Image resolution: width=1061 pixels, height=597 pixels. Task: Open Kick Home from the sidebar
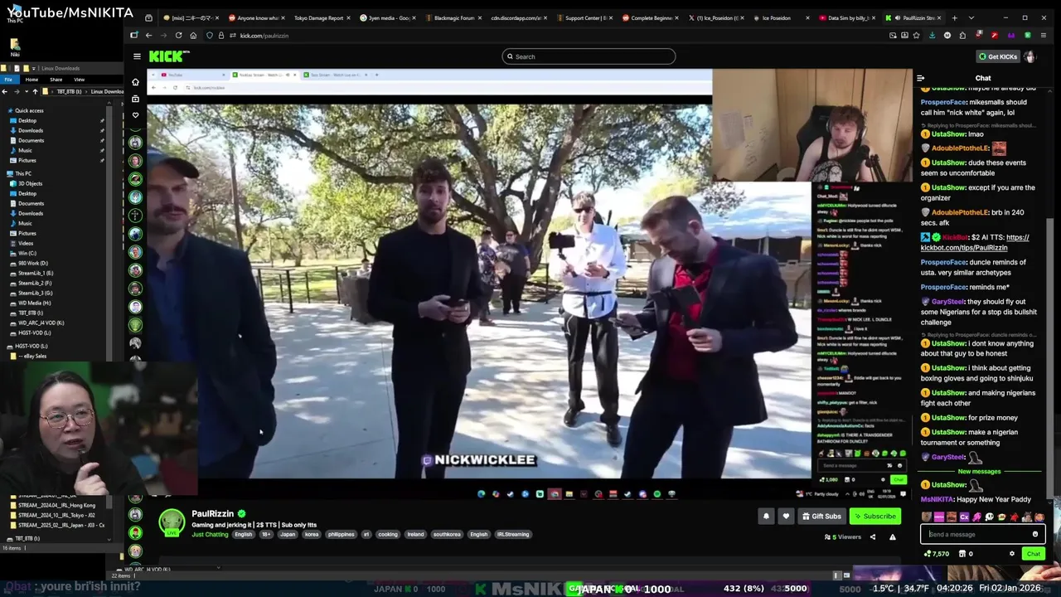[135, 82]
